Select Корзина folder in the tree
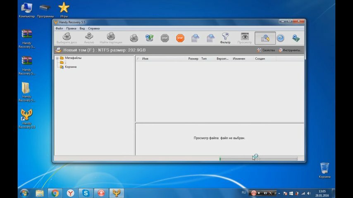This screenshot has width=353, height=198. 68,67
